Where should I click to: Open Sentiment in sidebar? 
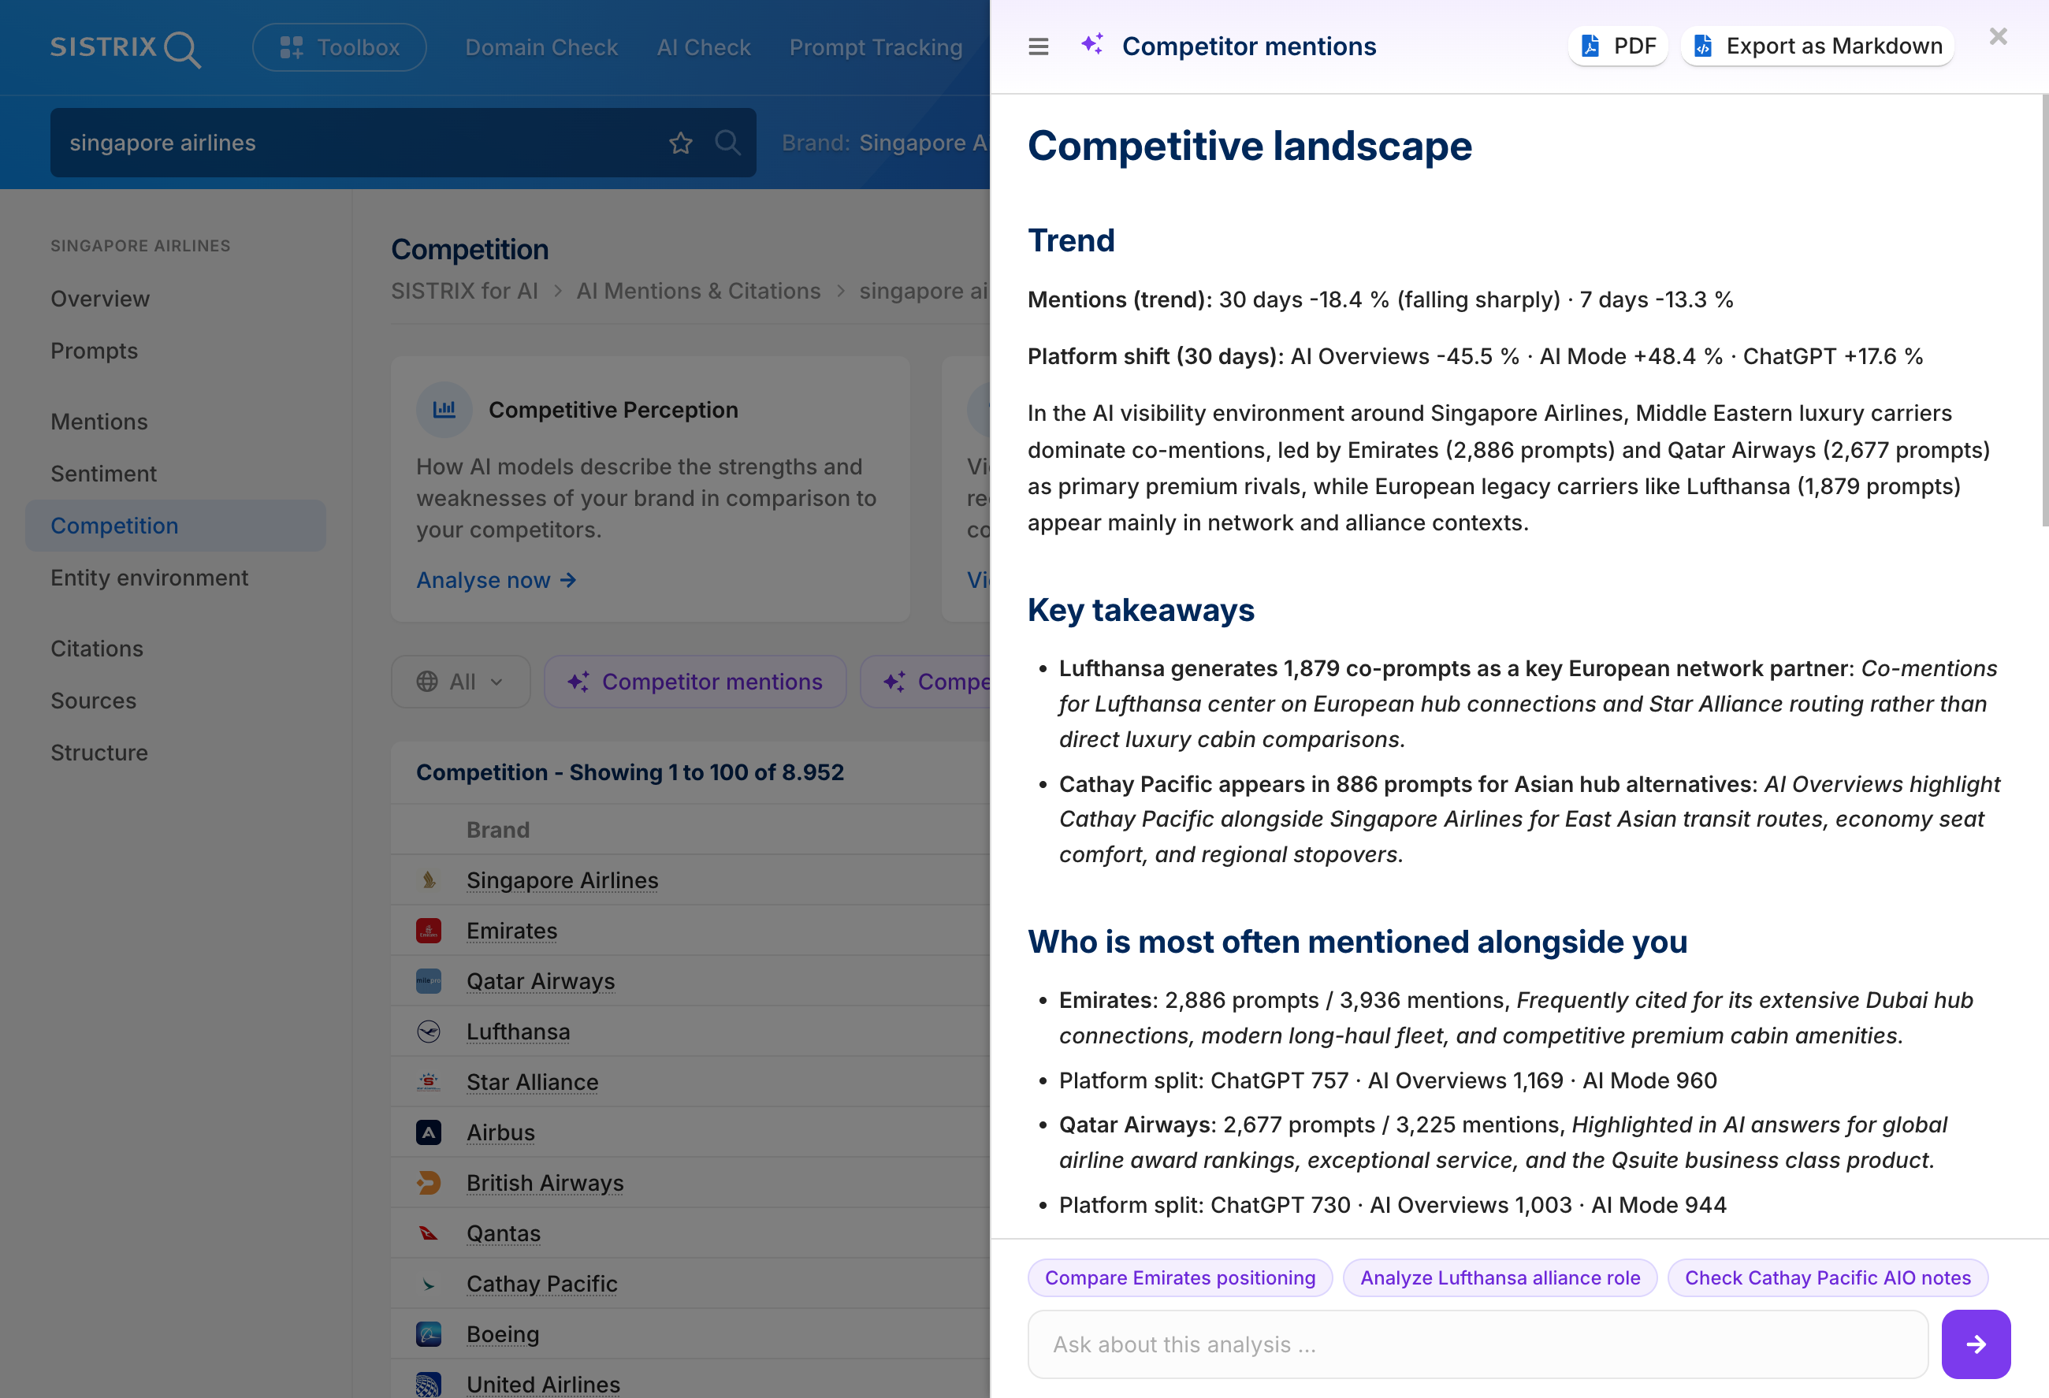[103, 474]
